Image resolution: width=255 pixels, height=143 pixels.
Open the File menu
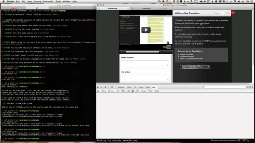coord(18,2)
